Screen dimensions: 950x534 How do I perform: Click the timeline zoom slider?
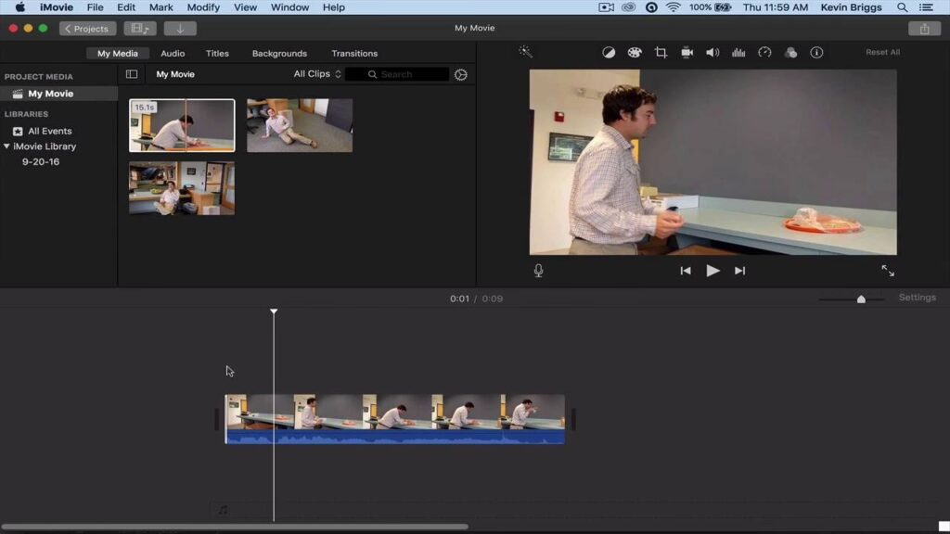click(861, 299)
